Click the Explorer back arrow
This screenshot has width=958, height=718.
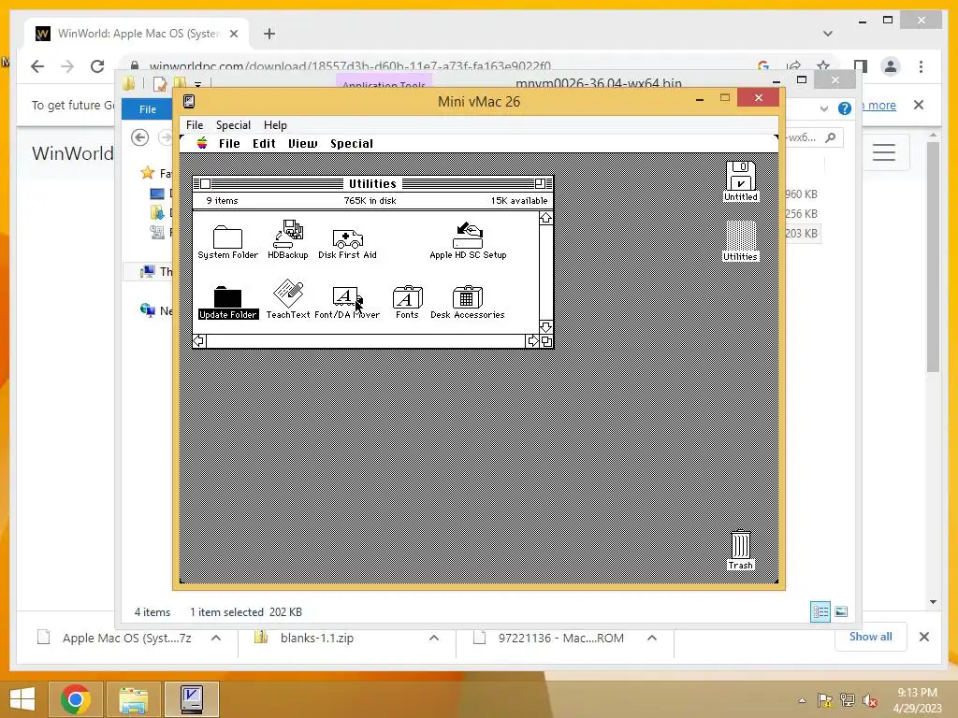coord(140,138)
